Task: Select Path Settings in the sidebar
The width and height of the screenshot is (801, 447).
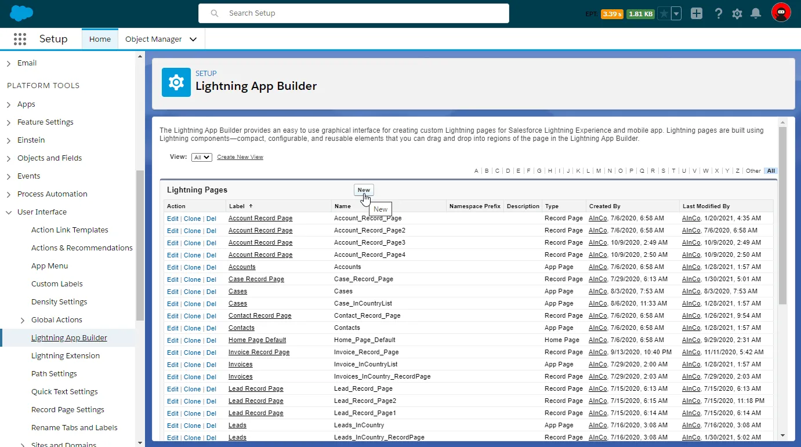Action: (x=54, y=374)
